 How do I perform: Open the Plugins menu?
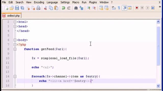[x=93, y=2]
